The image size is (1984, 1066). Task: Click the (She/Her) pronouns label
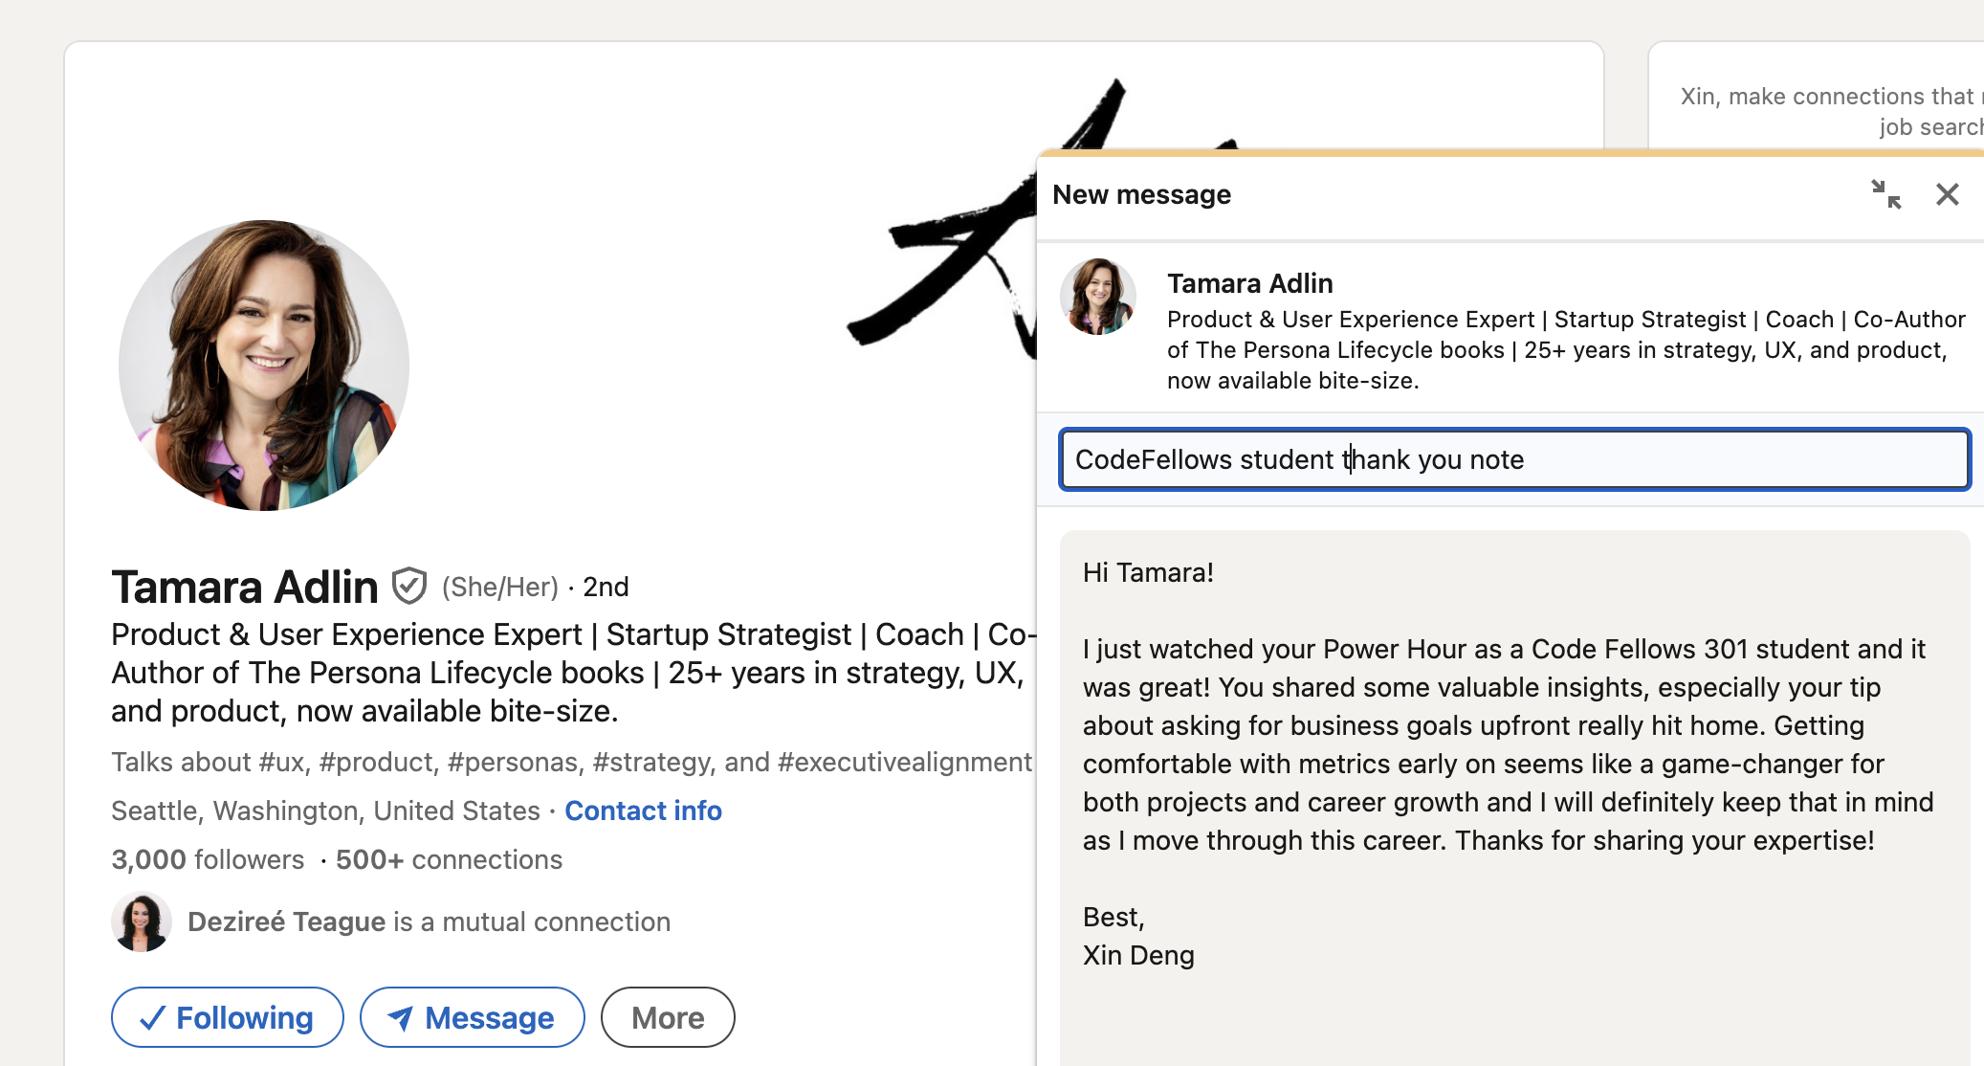499,587
